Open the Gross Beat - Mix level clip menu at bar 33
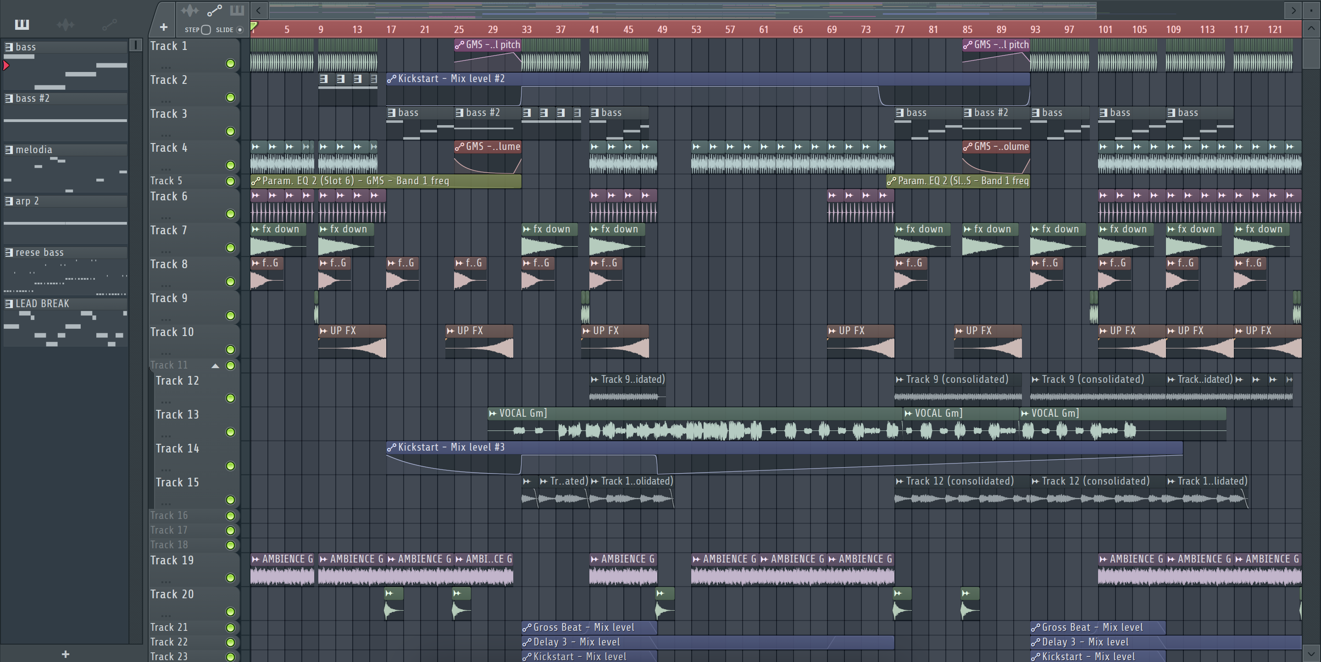Image resolution: width=1321 pixels, height=662 pixels. [527, 627]
